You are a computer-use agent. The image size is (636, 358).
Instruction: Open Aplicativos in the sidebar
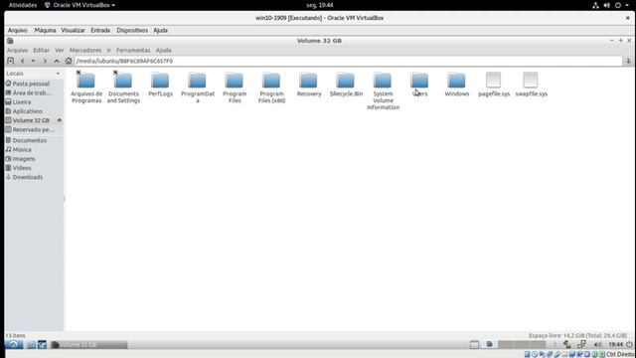point(27,111)
